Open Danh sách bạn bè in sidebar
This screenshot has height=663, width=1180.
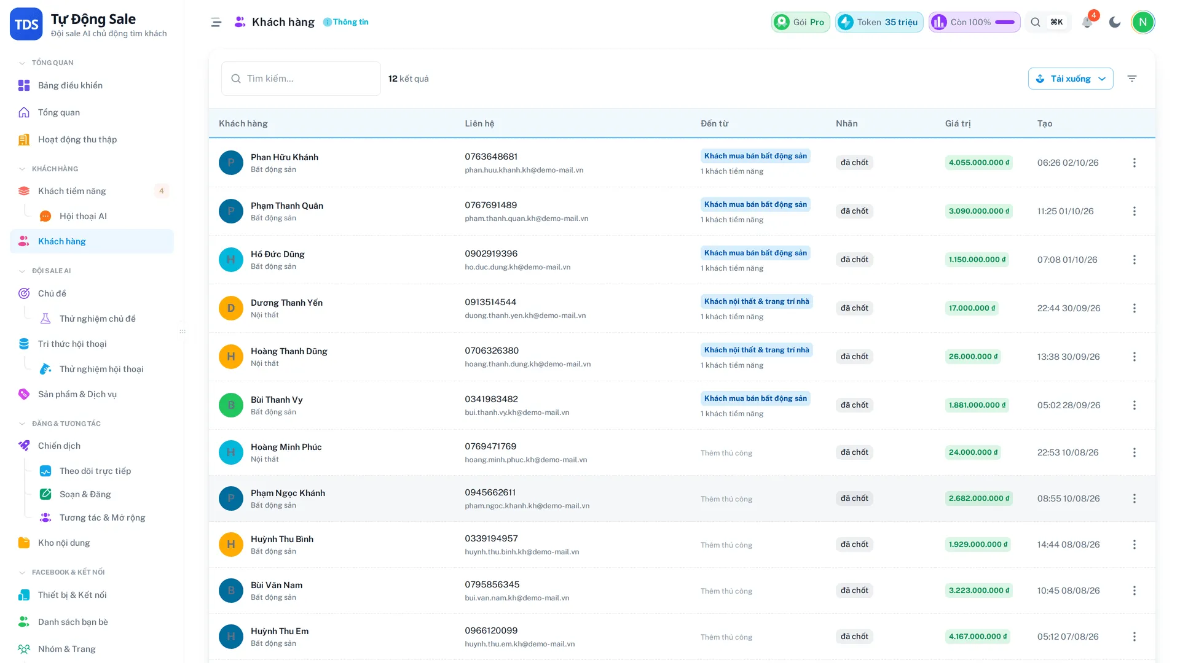(92, 622)
